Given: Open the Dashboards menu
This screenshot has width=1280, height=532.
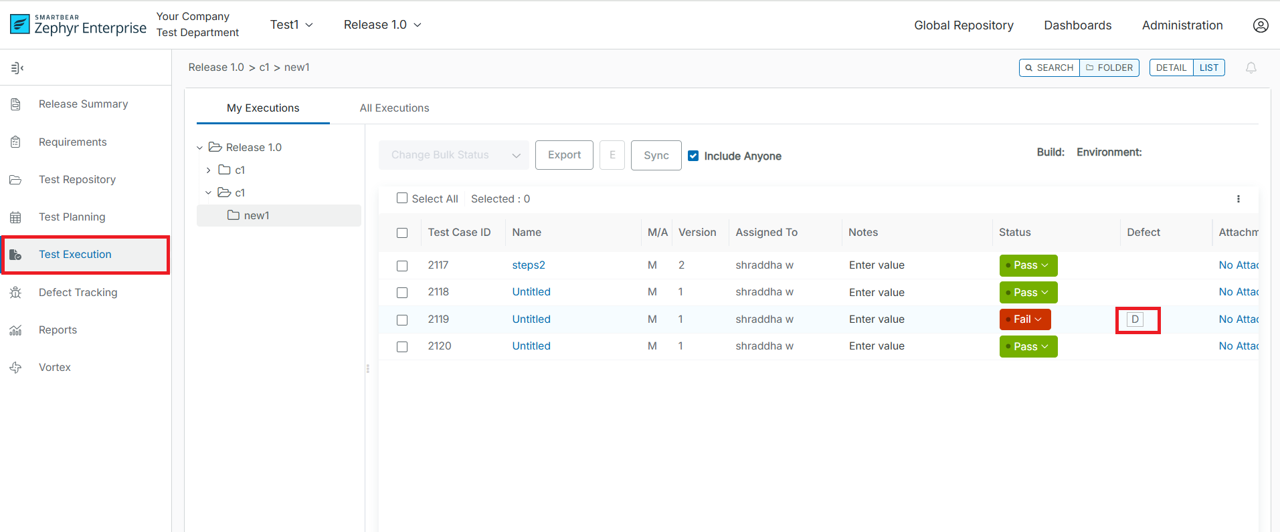Looking at the screenshot, I should pos(1077,25).
